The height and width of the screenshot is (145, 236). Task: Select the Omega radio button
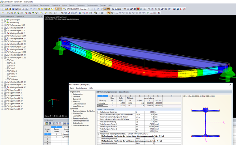click(8, 79)
